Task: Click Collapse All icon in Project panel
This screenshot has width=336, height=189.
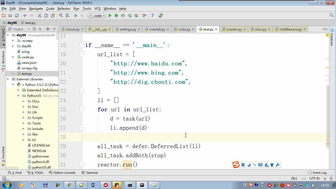Action: coord(40,29)
